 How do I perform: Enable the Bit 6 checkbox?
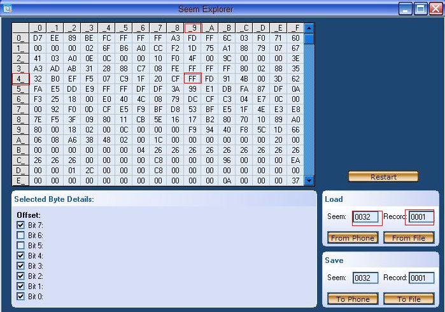[20, 236]
